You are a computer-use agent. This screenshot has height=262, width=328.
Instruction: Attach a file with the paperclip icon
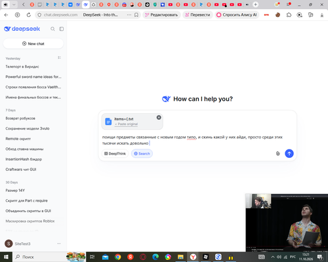277,153
